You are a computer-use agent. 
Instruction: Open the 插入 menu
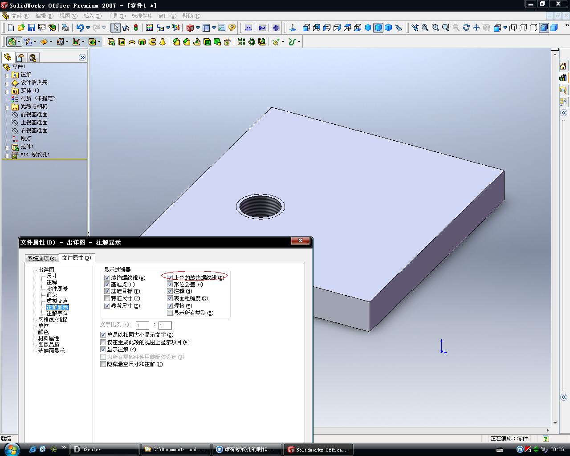92,16
